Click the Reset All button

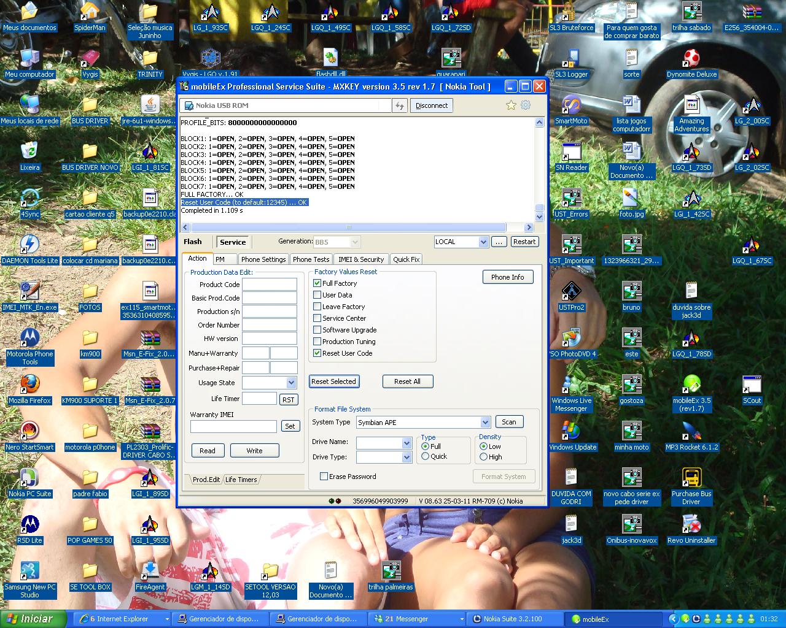408,381
